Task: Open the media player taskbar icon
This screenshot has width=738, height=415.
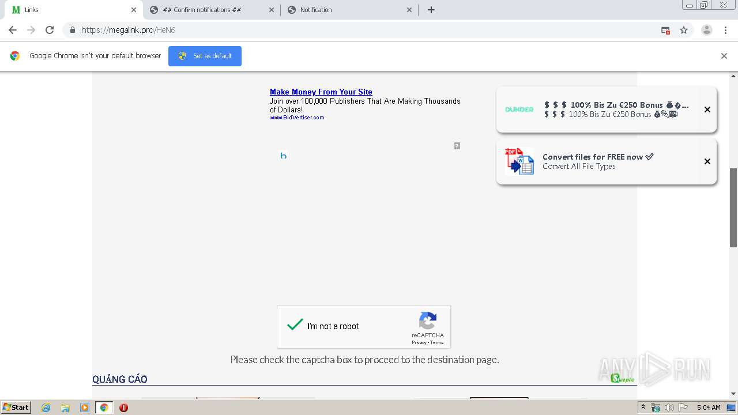Action: point(85,408)
